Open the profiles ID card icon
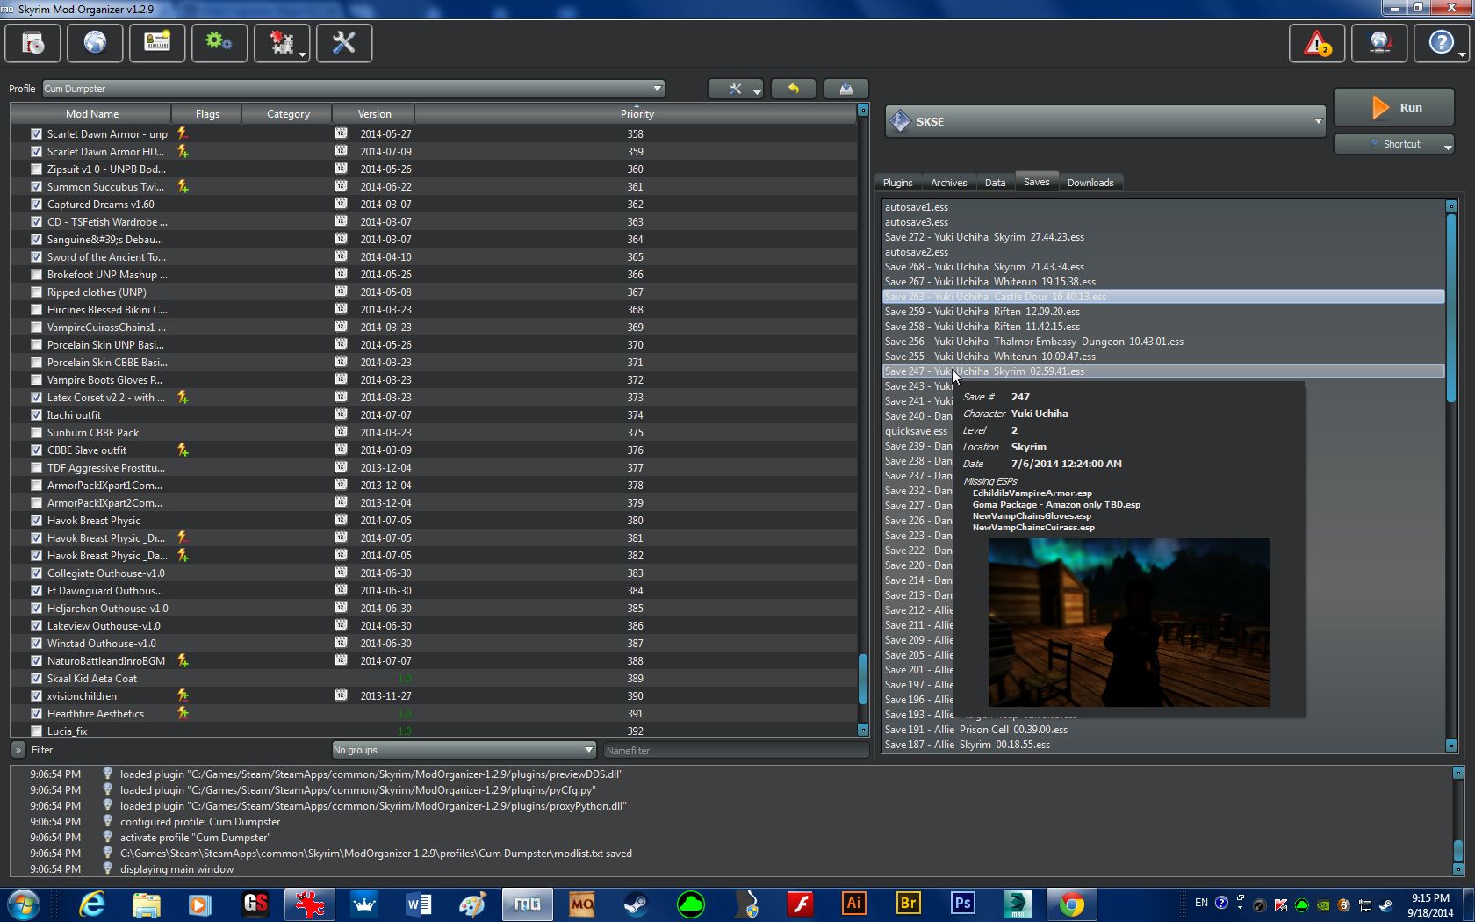Screen dimensions: 1475x922 (x=157, y=43)
